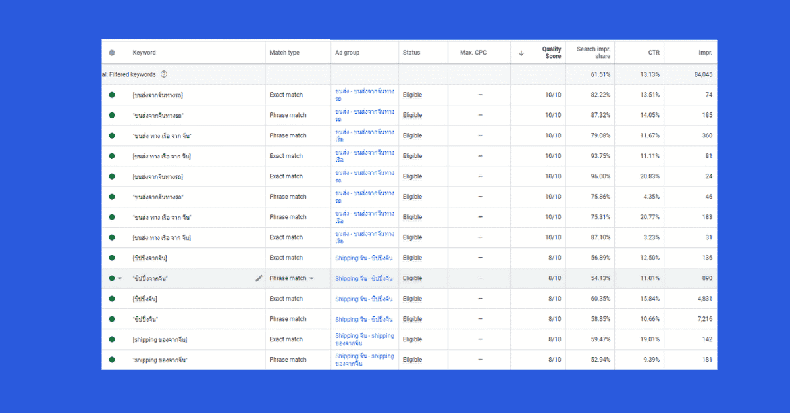The height and width of the screenshot is (413, 790).
Task: Click the green status dot on the first keyword row
Action: coord(111,94)
